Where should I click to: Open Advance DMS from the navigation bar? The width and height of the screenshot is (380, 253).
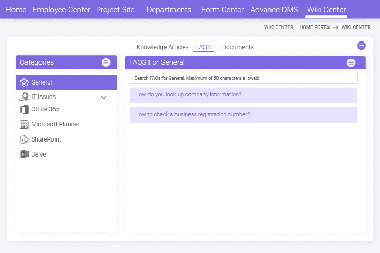coord(274,10)
